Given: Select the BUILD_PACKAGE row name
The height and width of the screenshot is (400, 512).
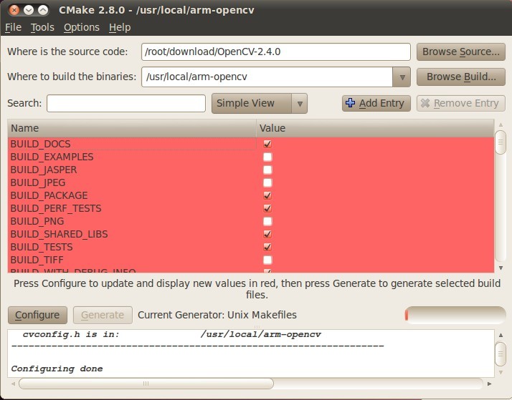Looking at the screenshot, I should click(x=49, y=195).
